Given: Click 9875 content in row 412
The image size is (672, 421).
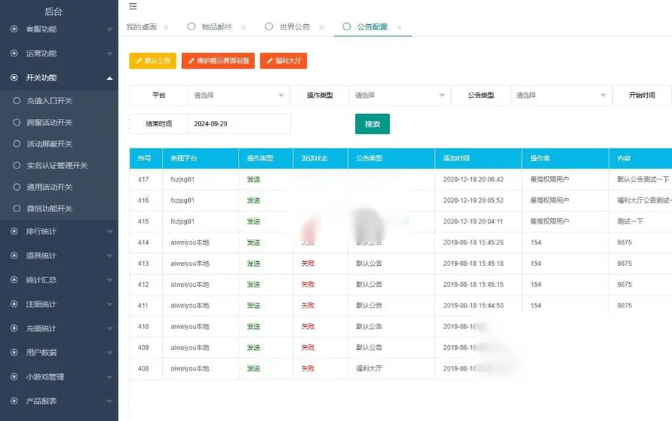Looking at the screenshot, I should tap(624, 285).
